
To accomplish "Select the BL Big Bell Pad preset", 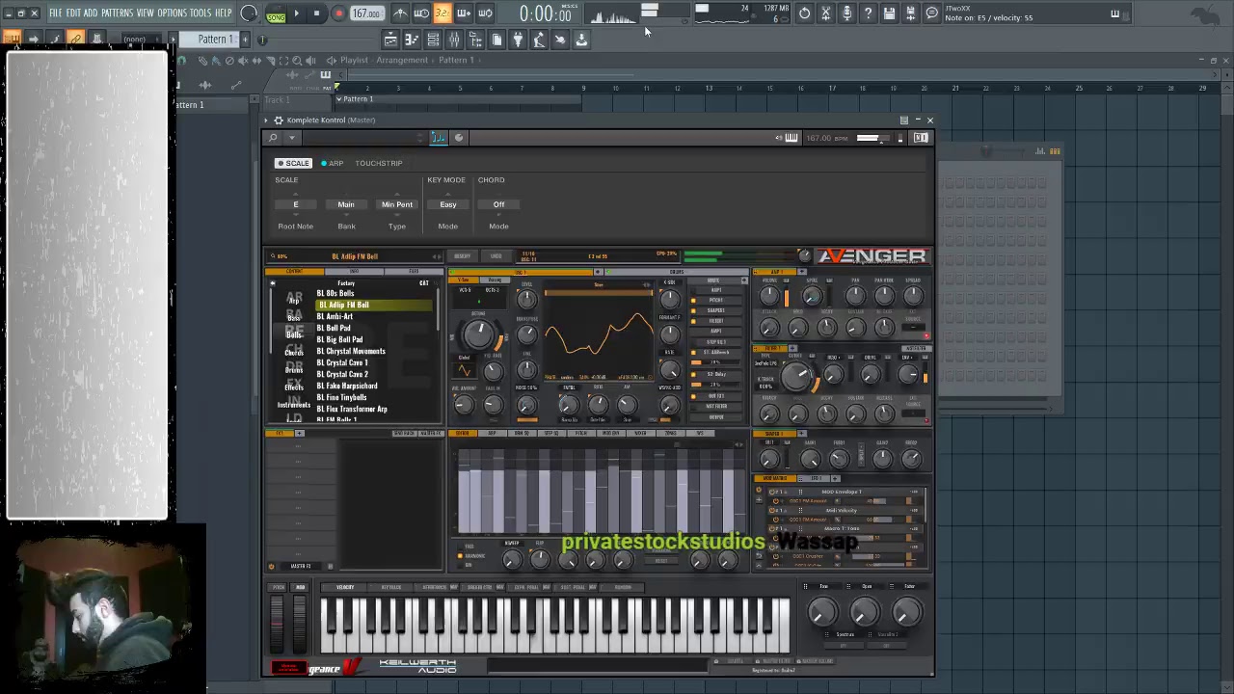I will (x=339, y=339).
